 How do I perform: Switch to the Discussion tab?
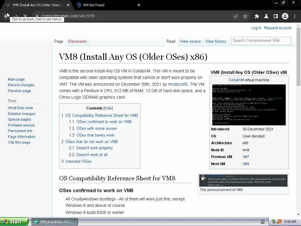(77, 41)
